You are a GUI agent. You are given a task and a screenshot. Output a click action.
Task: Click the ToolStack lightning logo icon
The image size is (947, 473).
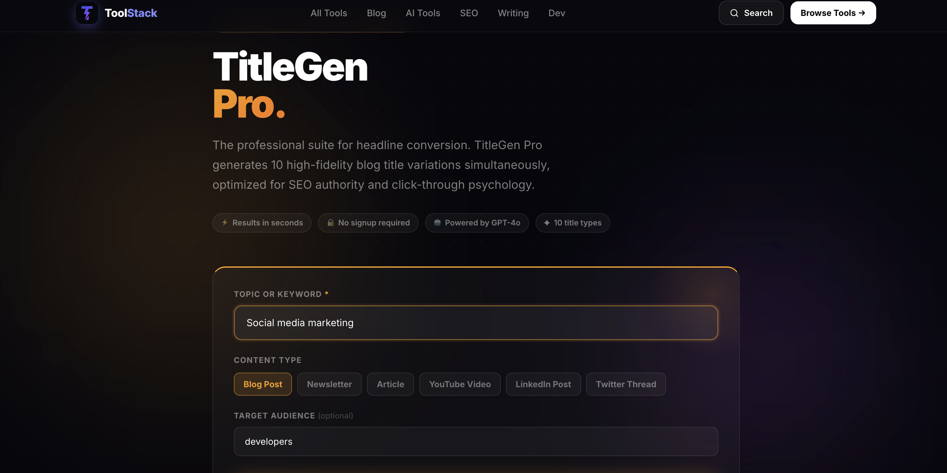(87, 13)
